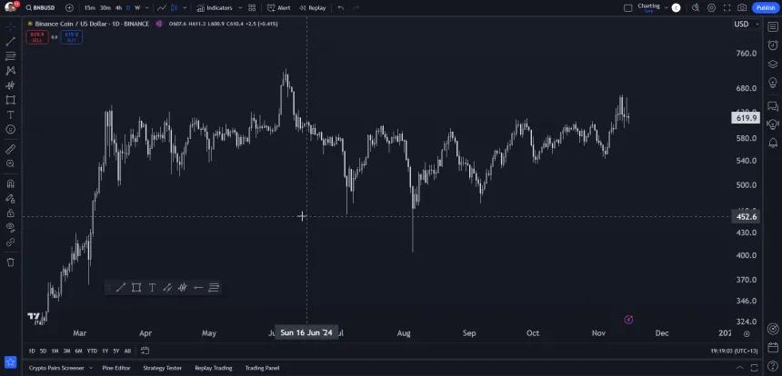Screen dimensions: 782x376
Task: Click the Publish button
Action: tap(766, 8)
